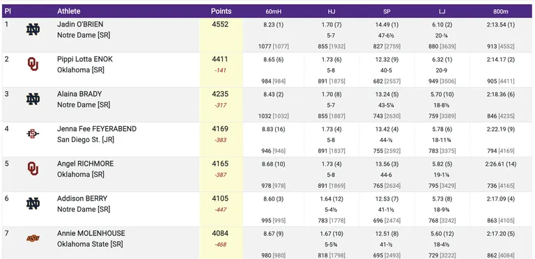The width and height of the screenshot is (535, 259).
Task: Select the LJ column header
Action: pyautogui.click(x=442, y=12)
